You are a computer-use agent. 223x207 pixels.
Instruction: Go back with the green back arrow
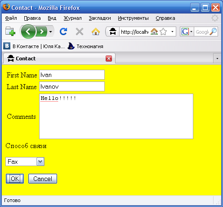28,31
